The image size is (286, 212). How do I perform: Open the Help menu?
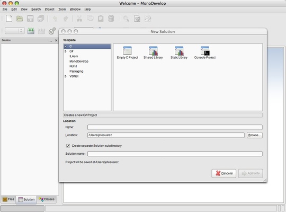click(87, 9)
